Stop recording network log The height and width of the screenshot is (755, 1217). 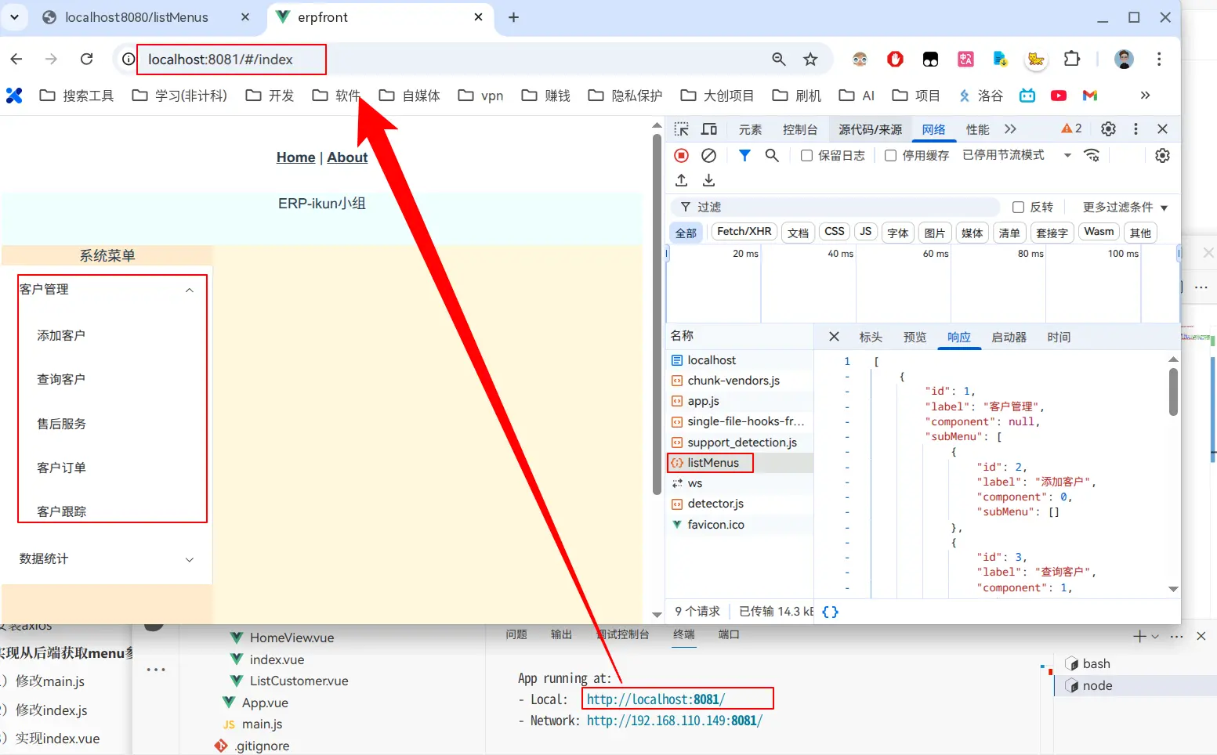(x=682, y=155)
